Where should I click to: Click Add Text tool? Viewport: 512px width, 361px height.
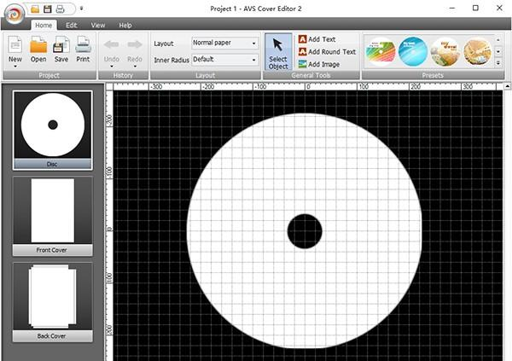(317, 39)
